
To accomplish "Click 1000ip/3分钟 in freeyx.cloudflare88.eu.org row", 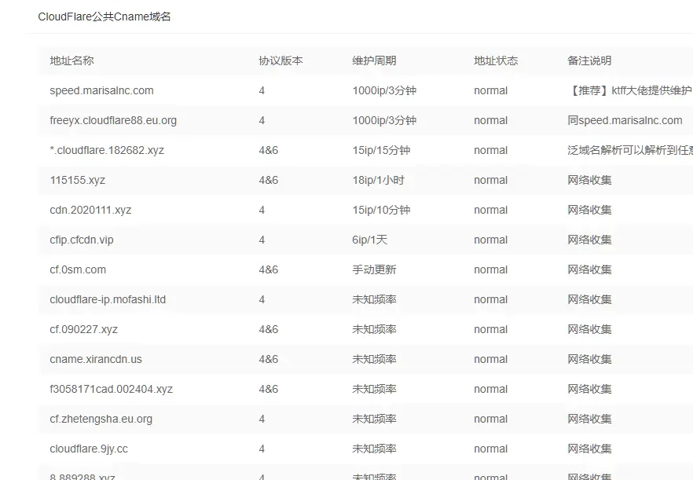I will (384, 121).
